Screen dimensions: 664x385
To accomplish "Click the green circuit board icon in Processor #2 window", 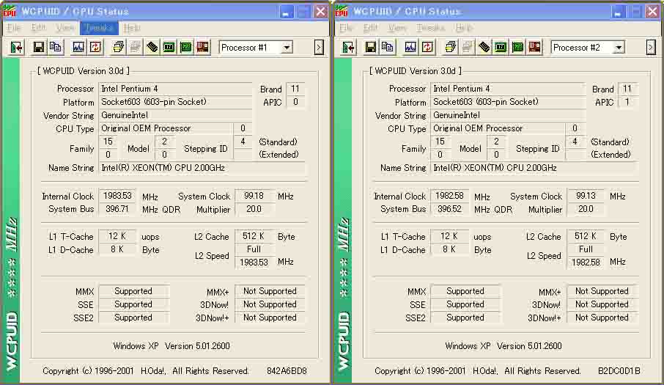I will point(518,47).
